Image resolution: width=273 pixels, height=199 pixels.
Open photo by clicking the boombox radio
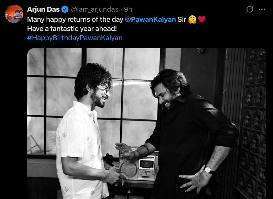(139, 166)
